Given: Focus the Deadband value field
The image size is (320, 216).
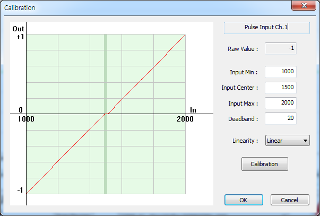Looking at the screenshot, I should 281,118.
